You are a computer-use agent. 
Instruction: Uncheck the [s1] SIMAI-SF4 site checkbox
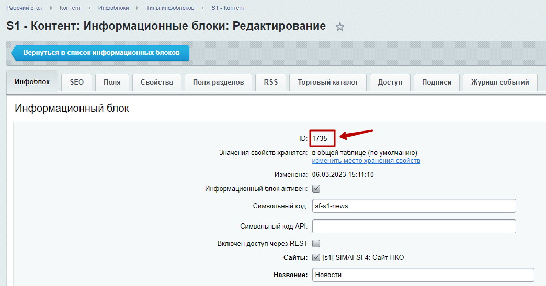tap(316, 257)
